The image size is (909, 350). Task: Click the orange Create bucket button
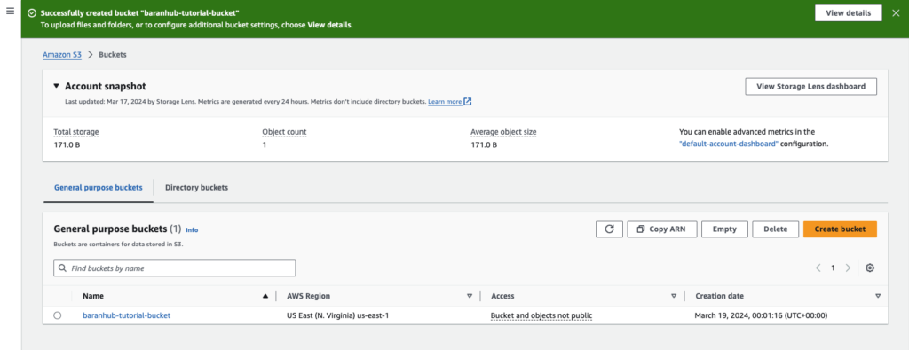pos(840,229)
